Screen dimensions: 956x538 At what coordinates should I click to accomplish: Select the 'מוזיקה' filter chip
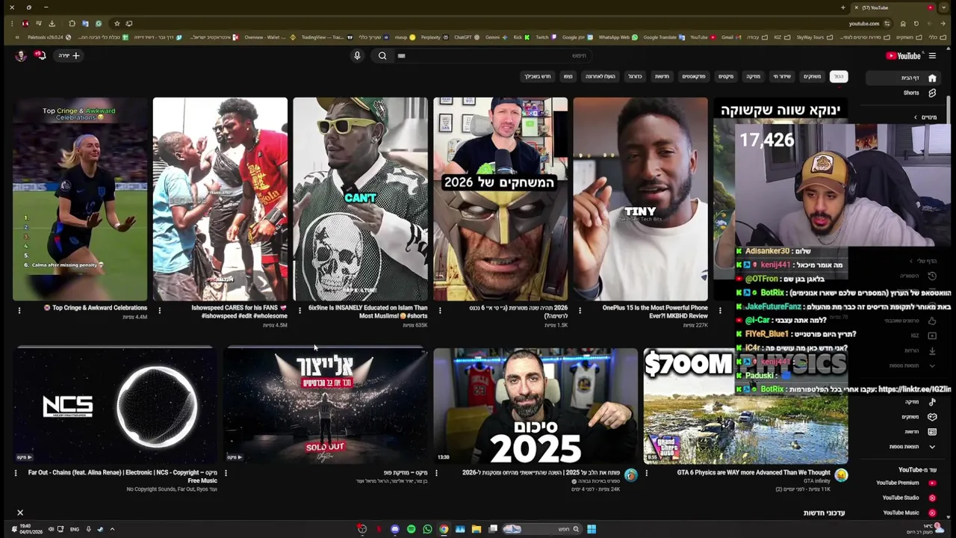(x=753, y=76)
